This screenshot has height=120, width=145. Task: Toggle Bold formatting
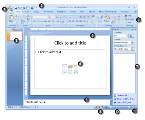point(35,21)
